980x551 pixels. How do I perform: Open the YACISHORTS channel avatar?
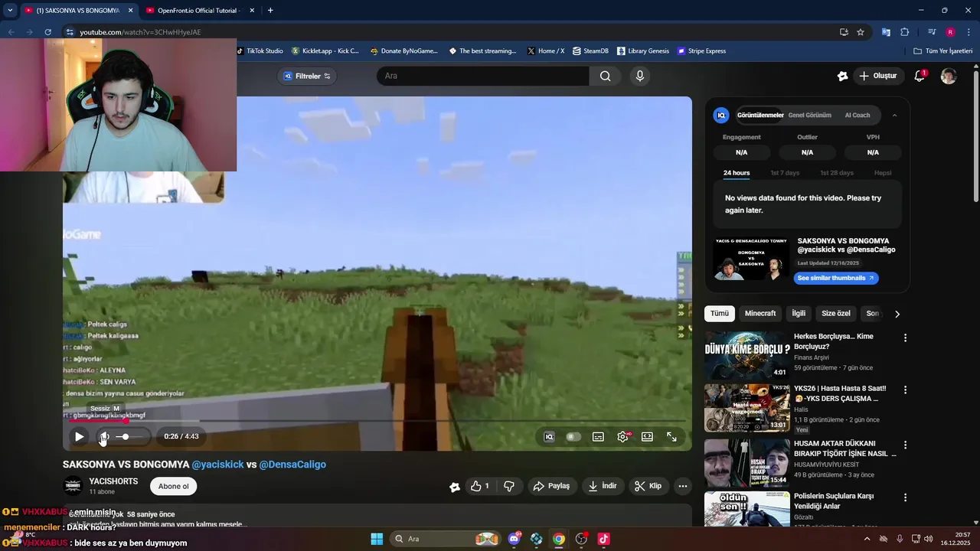coord(73,486)
